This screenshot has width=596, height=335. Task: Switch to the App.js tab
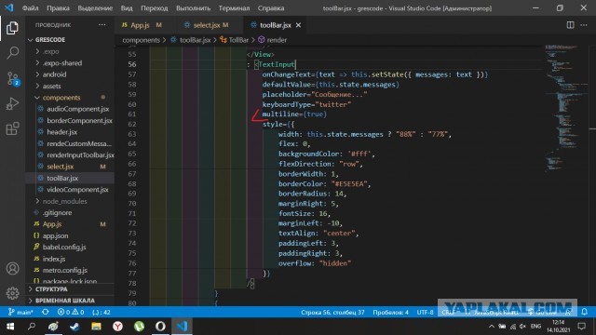click(141, 25)
